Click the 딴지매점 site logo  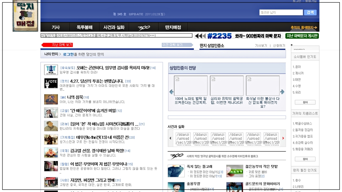click(25, 16)
